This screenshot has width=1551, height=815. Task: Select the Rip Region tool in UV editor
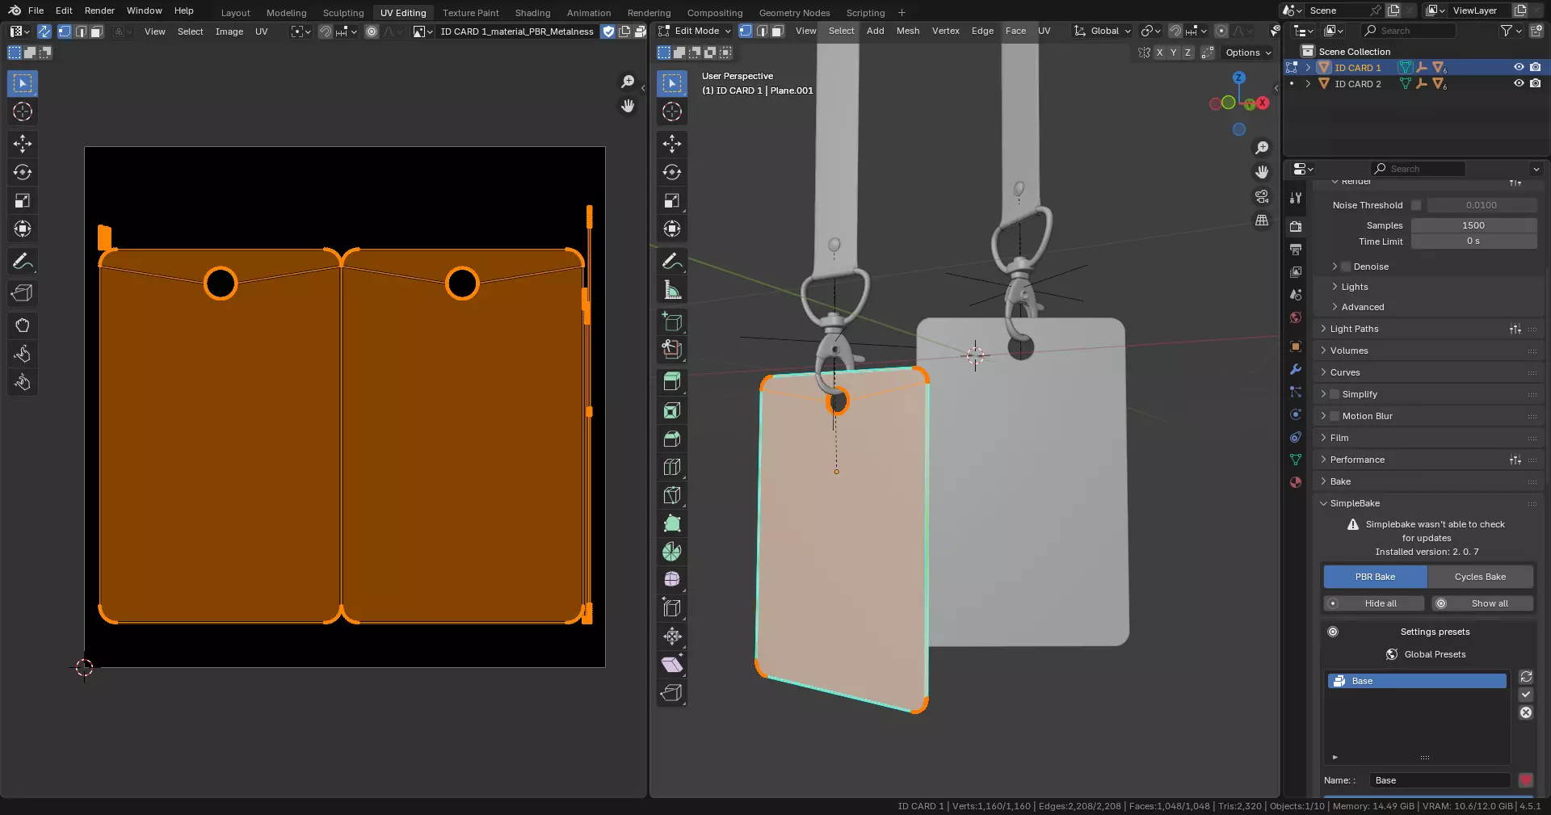tap(23, 293)
